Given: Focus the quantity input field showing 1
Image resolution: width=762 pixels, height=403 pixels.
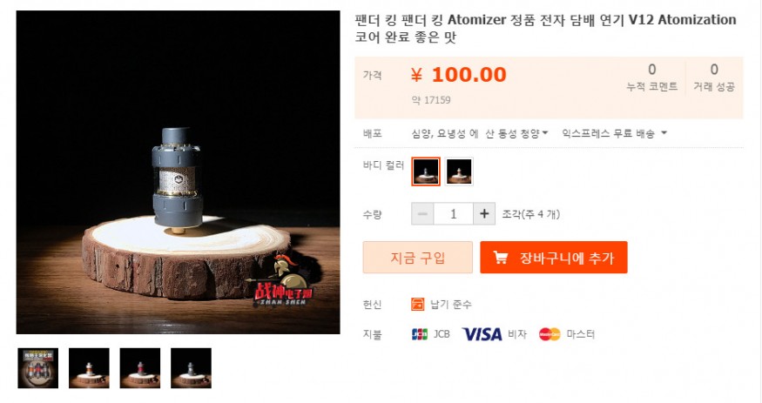Looking at the screenshot, I should (454, 213).
